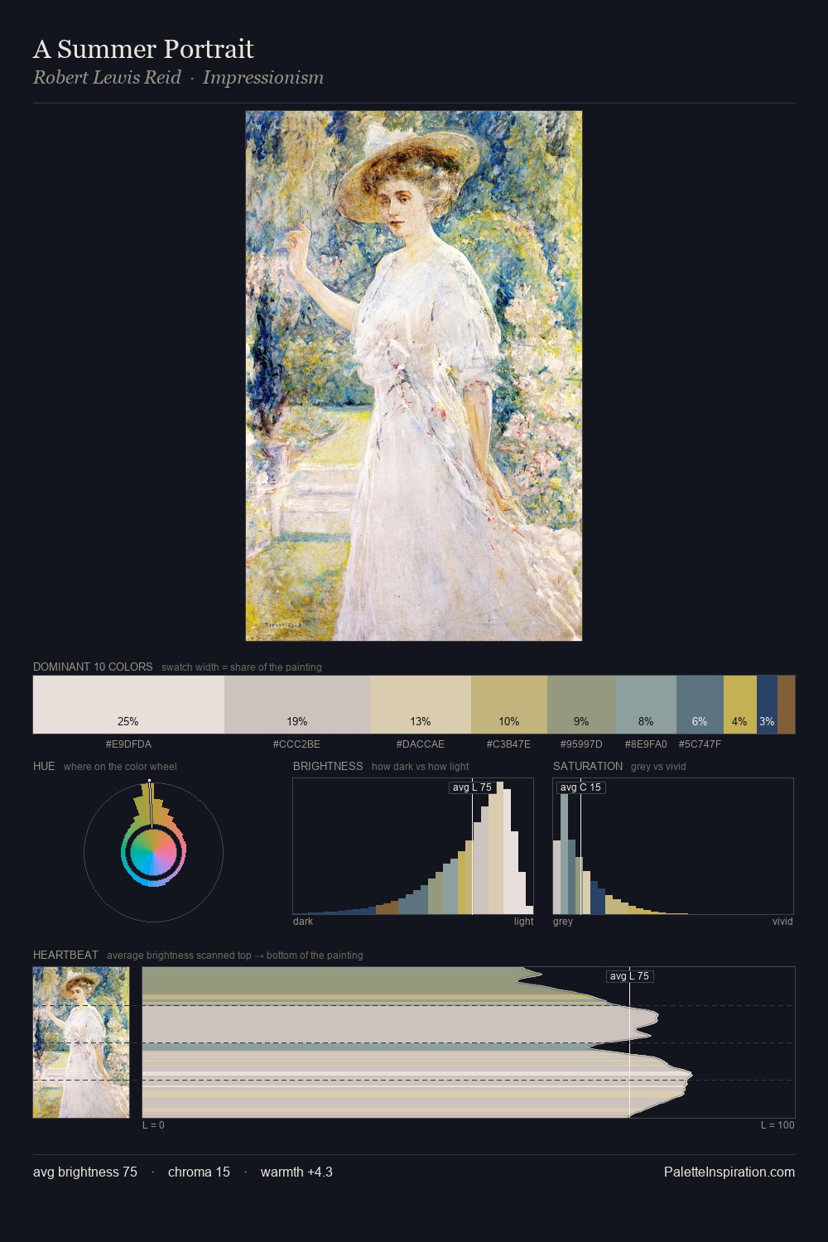This screenshot has height=1242, width=828.
Task: Click the SATURATION section heading
Action: click(x=588, y=766)
